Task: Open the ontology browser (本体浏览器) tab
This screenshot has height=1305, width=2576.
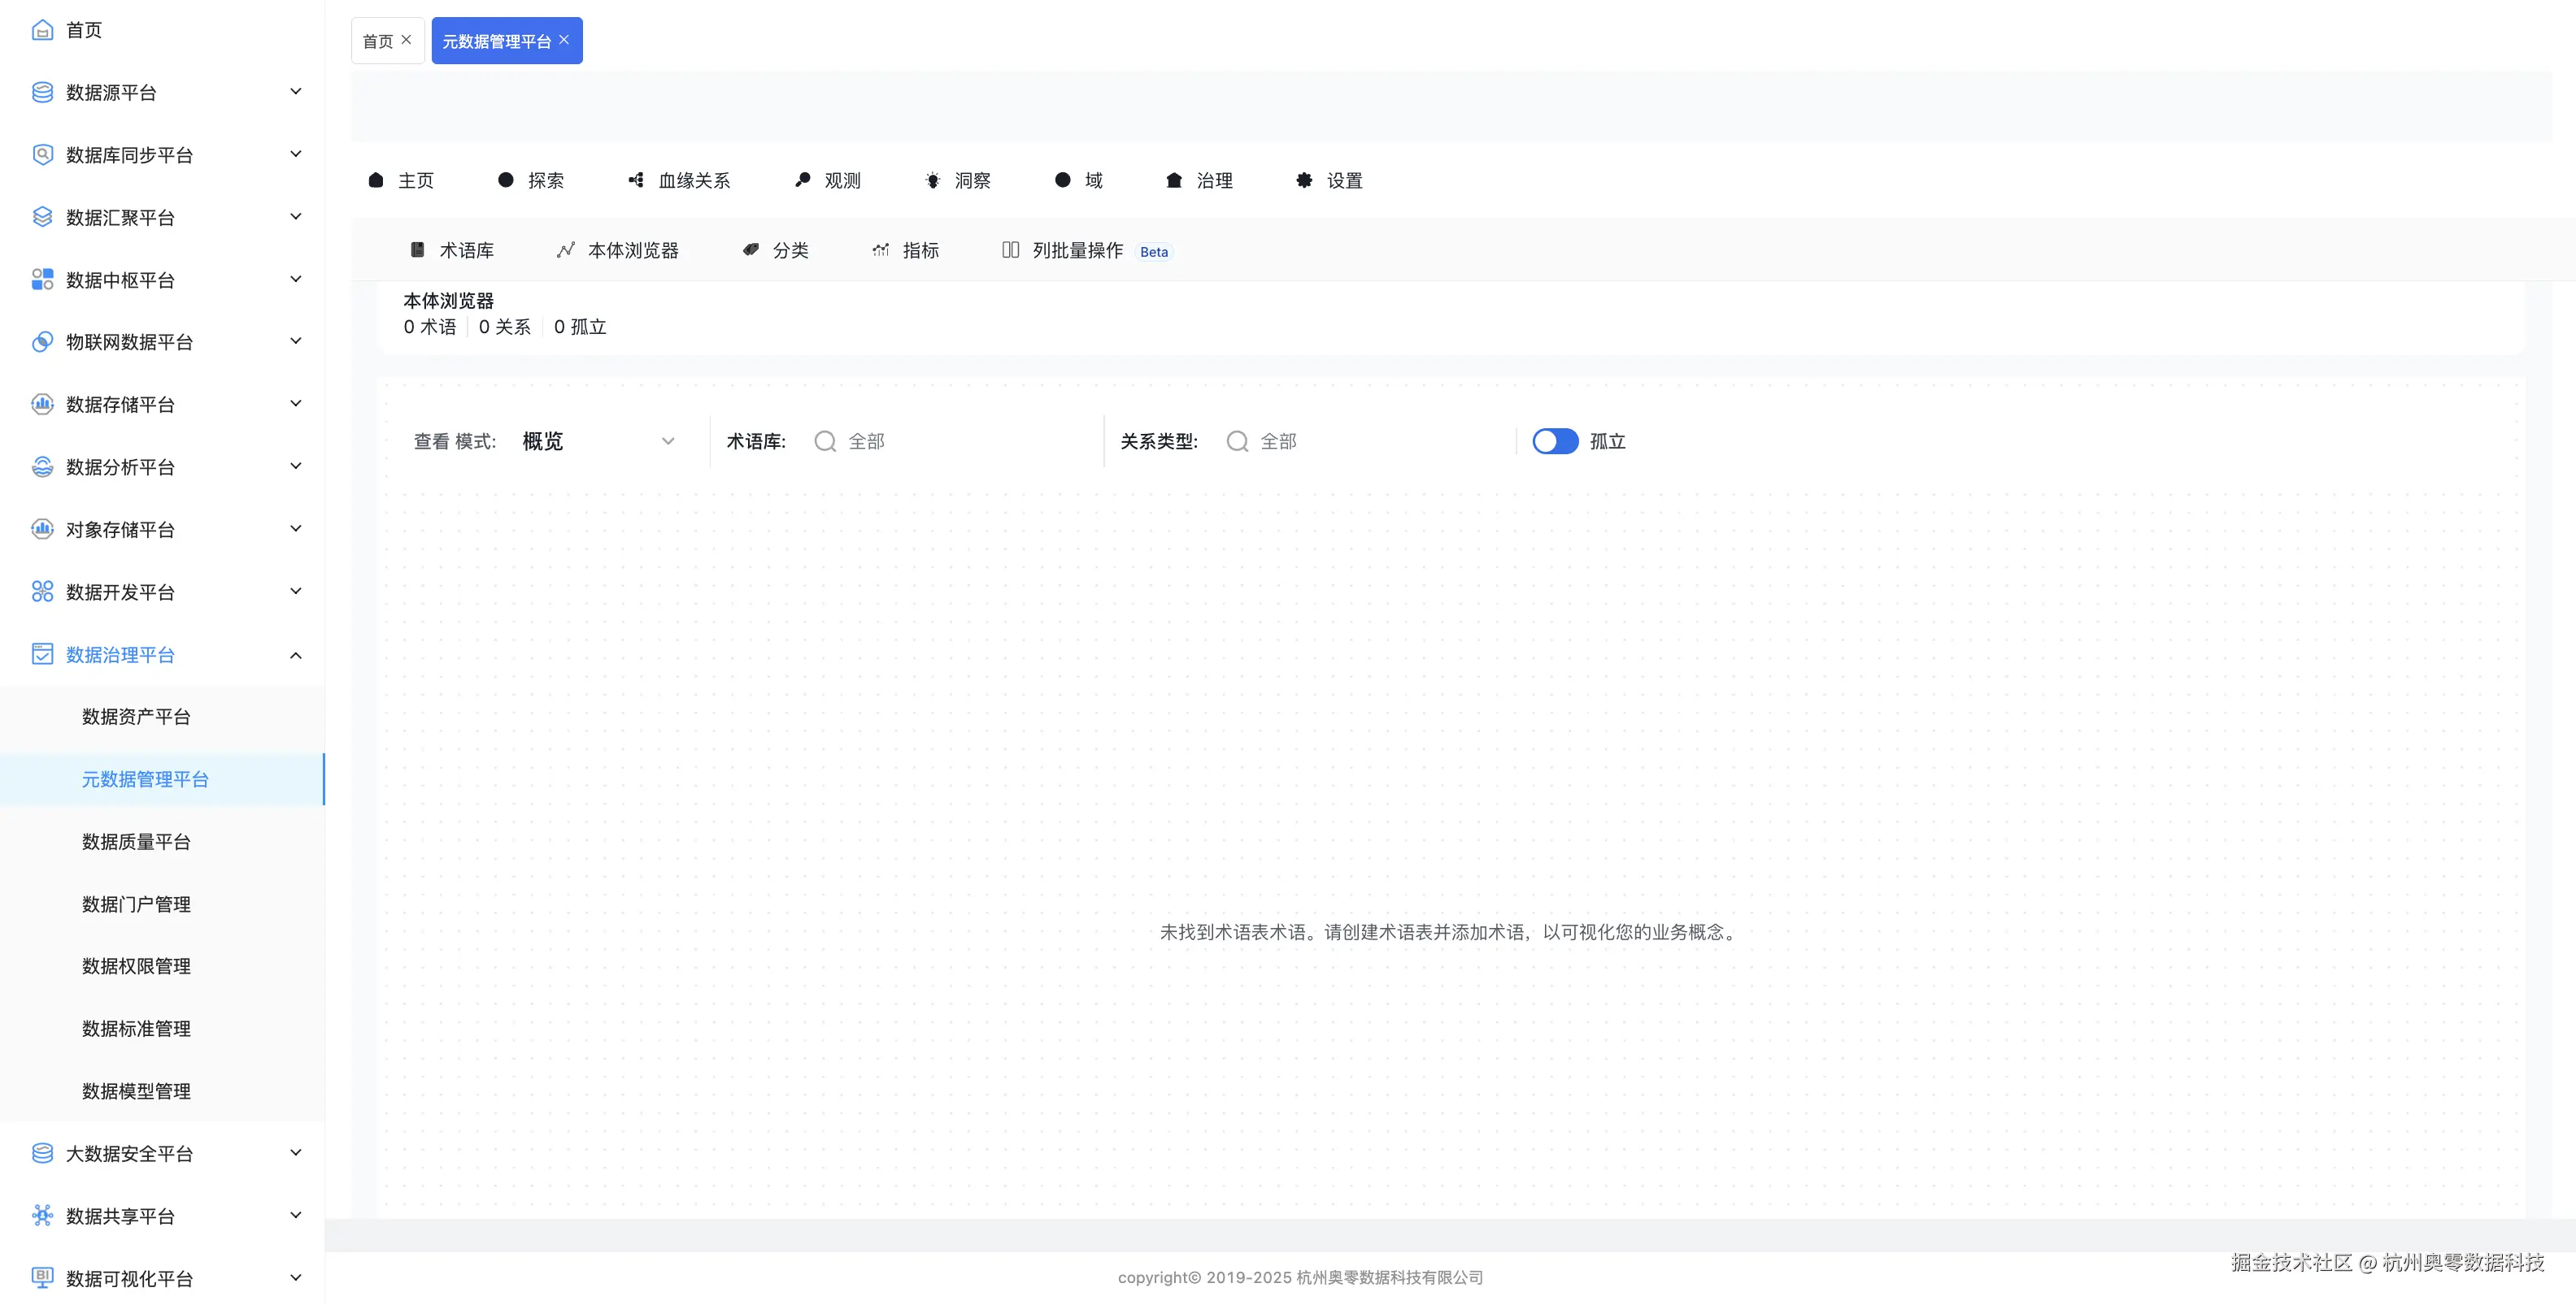Action: point(618,249)
